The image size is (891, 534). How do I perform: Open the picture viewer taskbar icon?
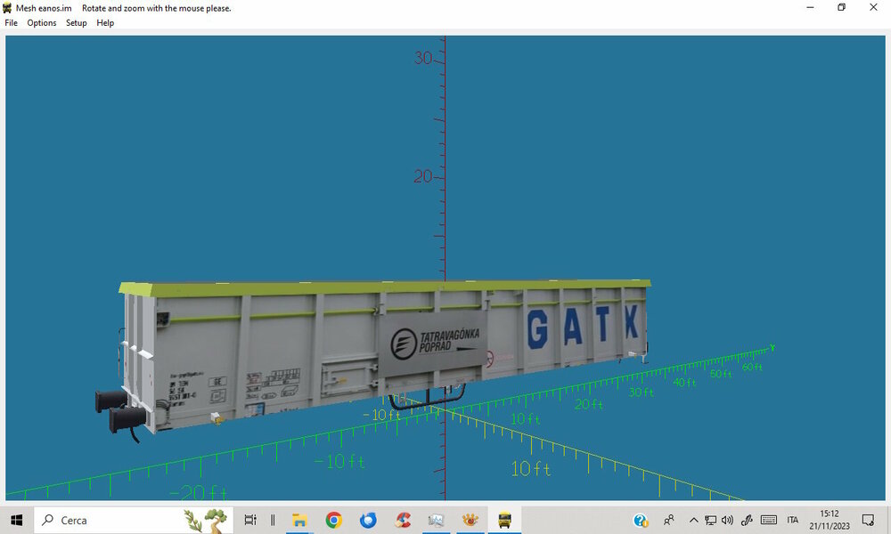pyautogui.click(x=436, y=520)
